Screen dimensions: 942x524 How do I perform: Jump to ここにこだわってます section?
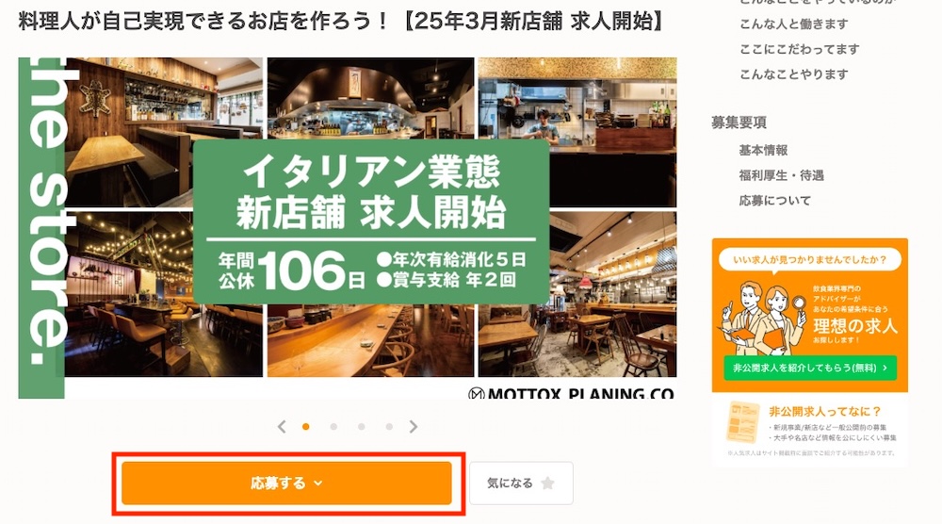[x=799, y=49]
